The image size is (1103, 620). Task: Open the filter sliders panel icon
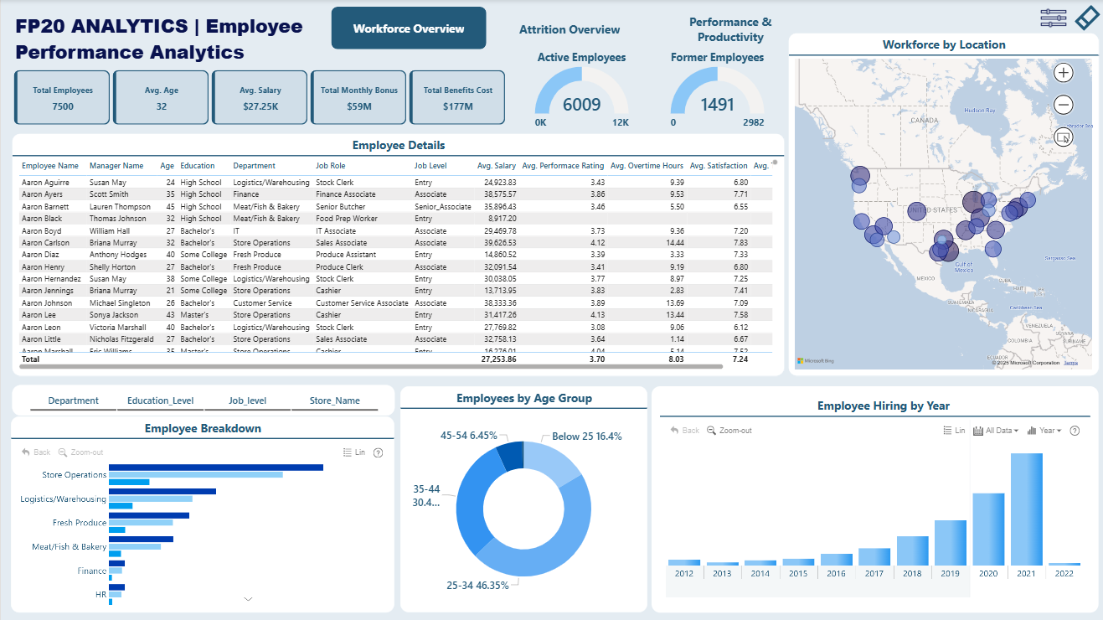pos(1053,18)
